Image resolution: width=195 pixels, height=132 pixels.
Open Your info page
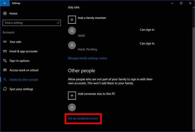(x=15, y=42)
